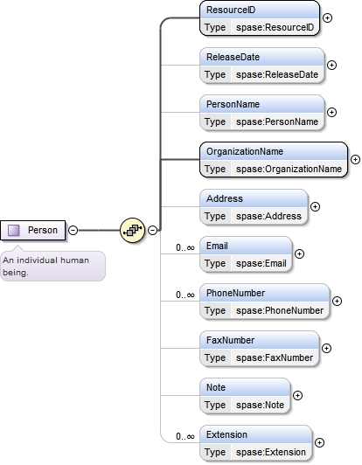This screenshot has width=362, height=465.
Task: Expand the ReleaseDate element plus icon
Action: [x=331, y=66]
